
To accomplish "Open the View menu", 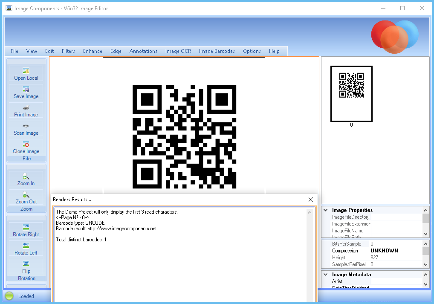I will 32,51.
